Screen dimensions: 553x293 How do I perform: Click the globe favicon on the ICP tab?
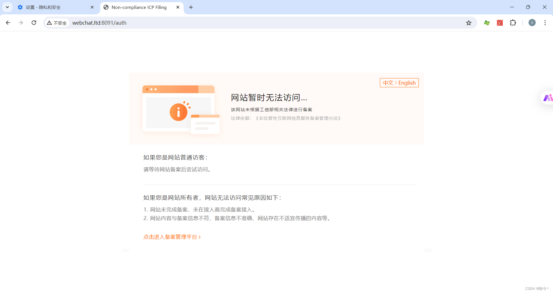point(106,7)
